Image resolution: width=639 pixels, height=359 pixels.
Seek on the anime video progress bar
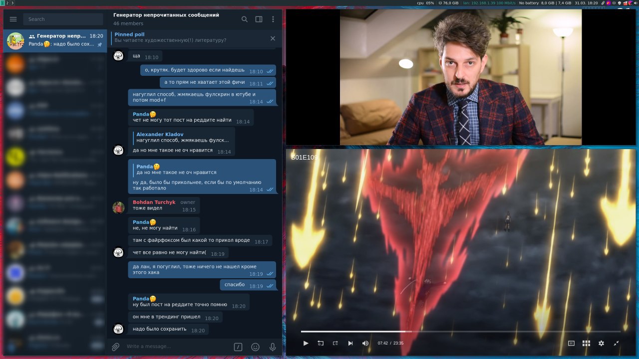click(461, 331)
